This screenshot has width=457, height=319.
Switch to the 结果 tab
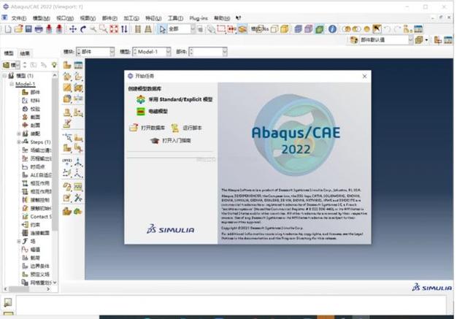point(25,53)
